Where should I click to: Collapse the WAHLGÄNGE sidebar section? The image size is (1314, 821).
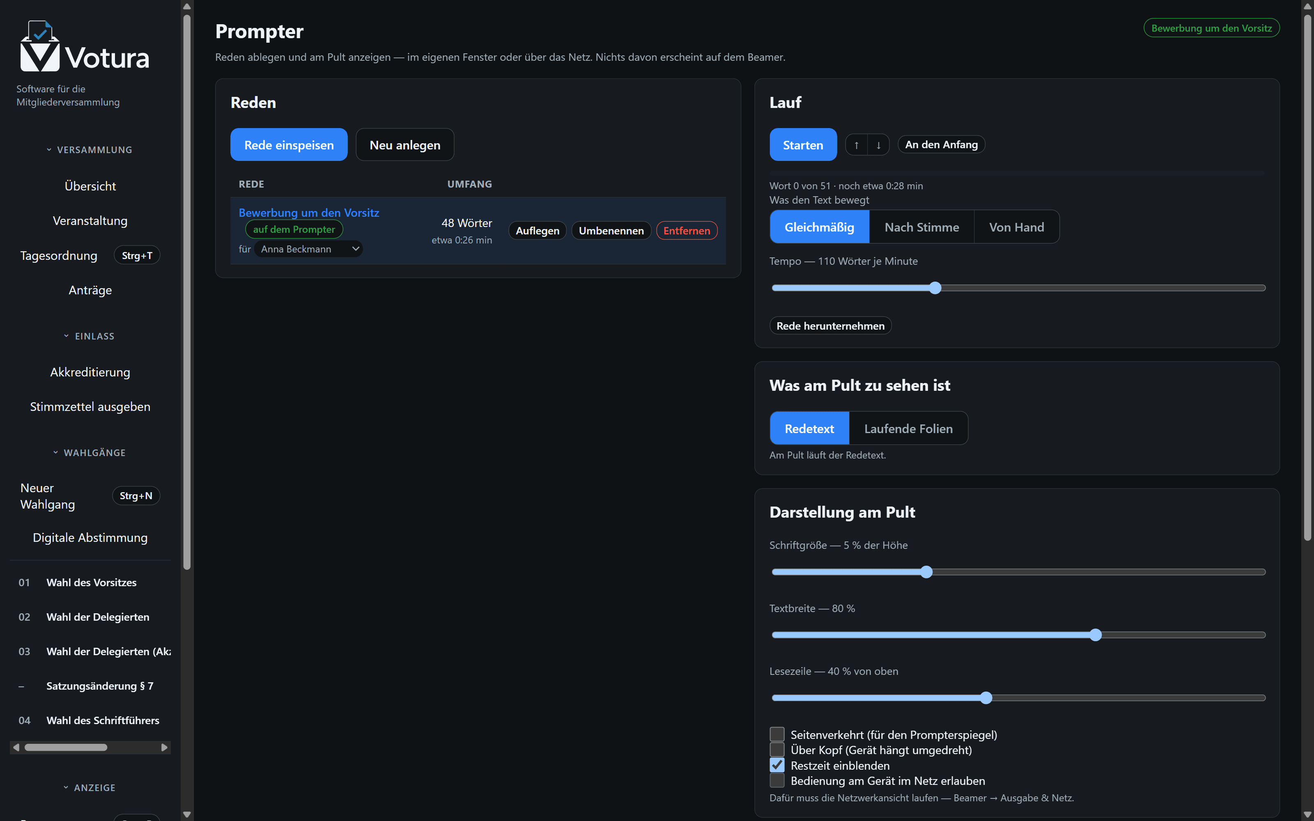(x=90, y=453)
